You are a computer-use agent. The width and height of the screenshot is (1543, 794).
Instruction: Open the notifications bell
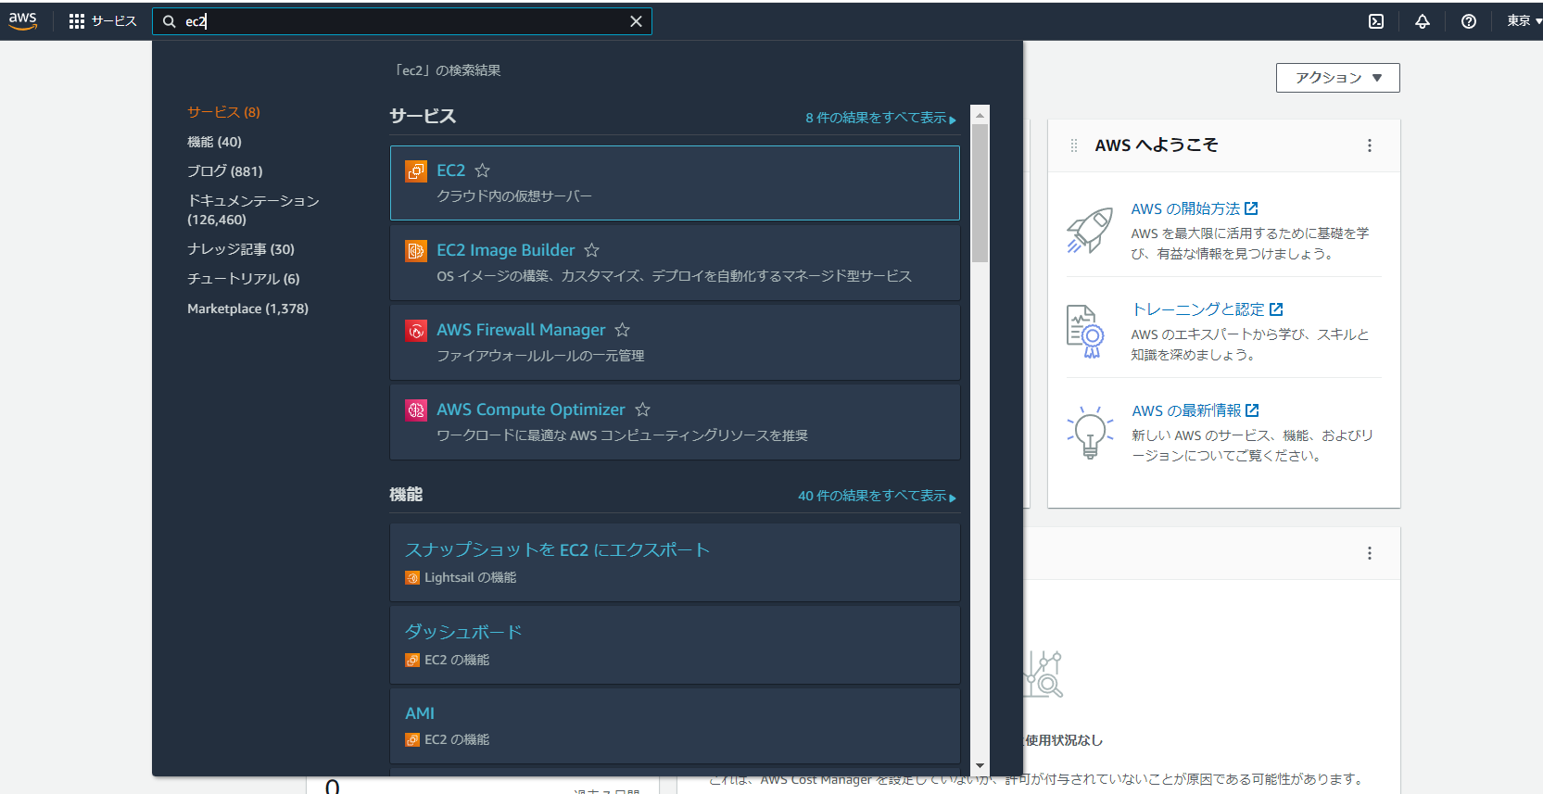(1423, 21)
